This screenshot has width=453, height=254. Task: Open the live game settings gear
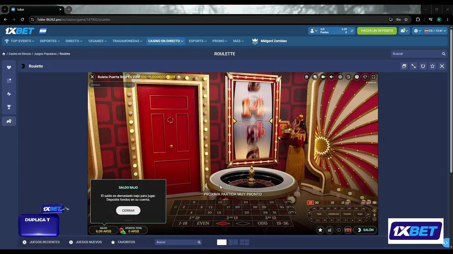[340, 77]
